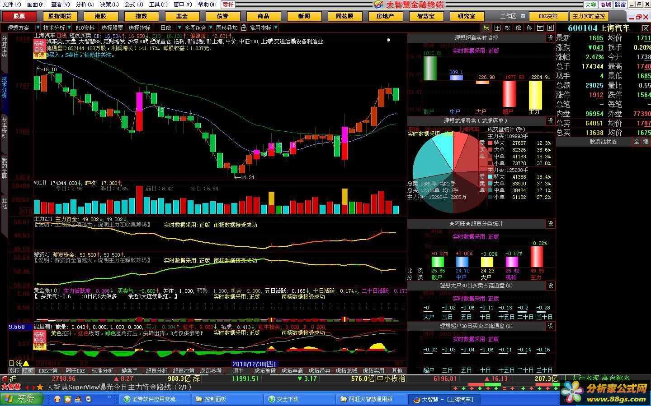Screen dimensions: 651x406
Task: Click the 大赛 button at top right
Action: tap(591, 5)
